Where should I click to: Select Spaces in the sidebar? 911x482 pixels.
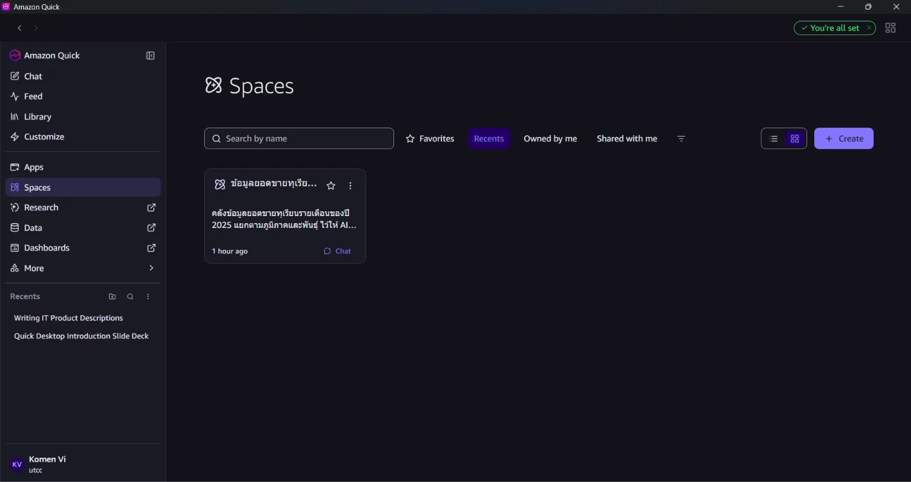pyautogui.click(x=83, y=188)
